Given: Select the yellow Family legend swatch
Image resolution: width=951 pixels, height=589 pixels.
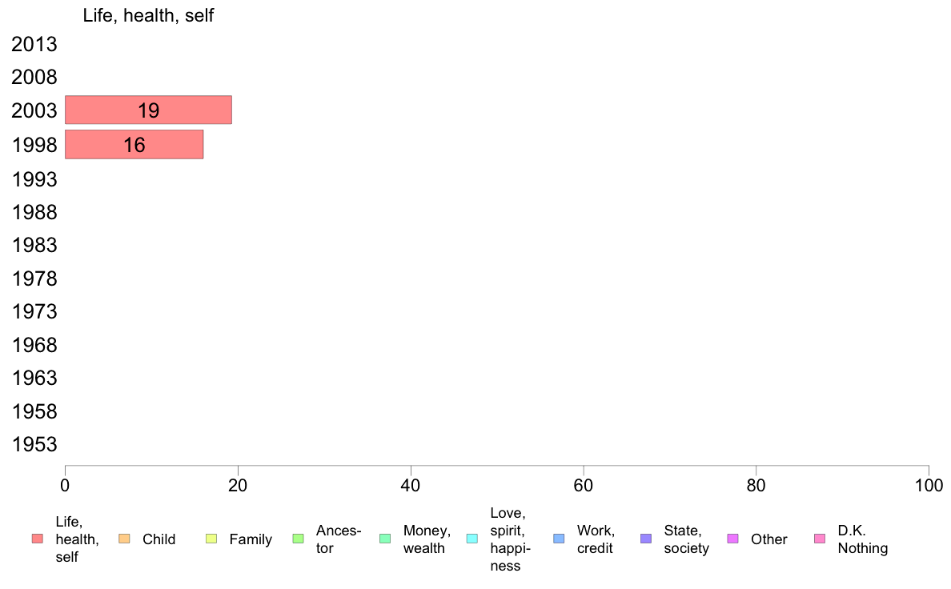Looking at the screenshot, I should [x=211, y=539].
